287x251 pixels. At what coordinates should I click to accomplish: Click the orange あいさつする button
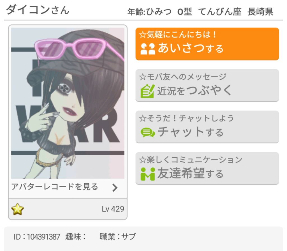click(x=207, y=44)
